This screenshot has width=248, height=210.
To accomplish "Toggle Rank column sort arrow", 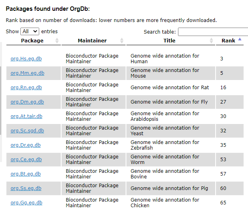I will click(240, 39).
